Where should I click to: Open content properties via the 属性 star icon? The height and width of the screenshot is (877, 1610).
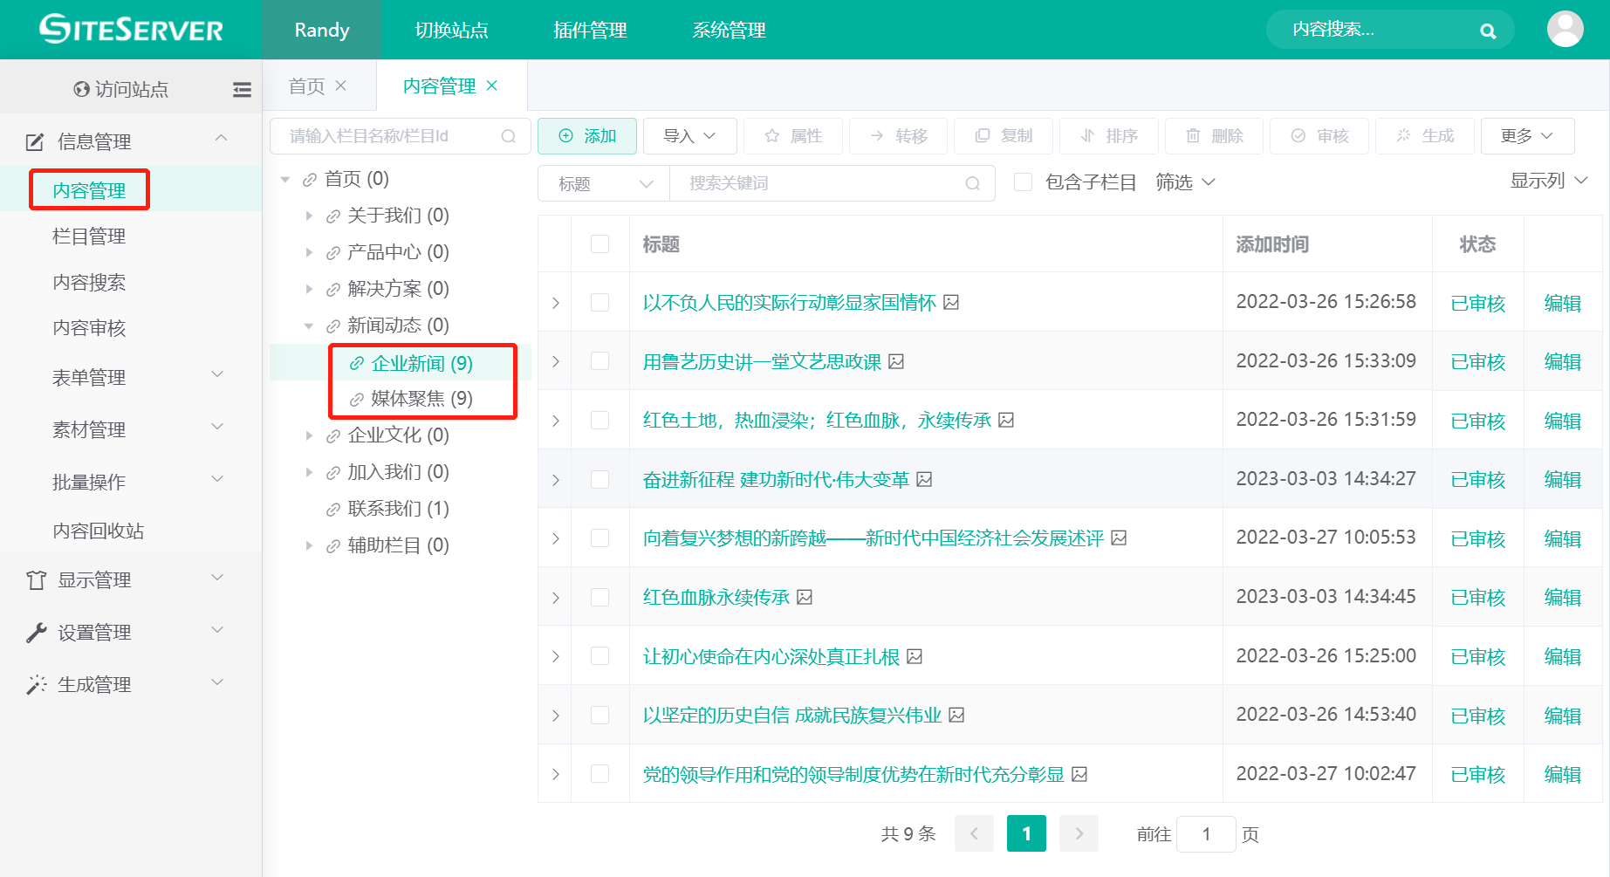pyautogui.click(x=771, y=136)
